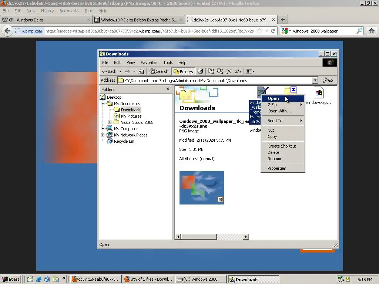Viewport: 379px width, 284px height.
Task: Open Internet Explorer from quick launch
Action: pos(38,280)
